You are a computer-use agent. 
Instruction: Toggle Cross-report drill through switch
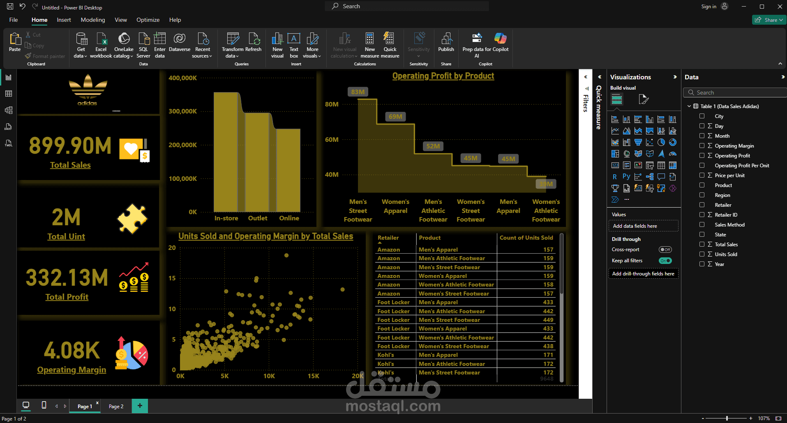point(665,250)
